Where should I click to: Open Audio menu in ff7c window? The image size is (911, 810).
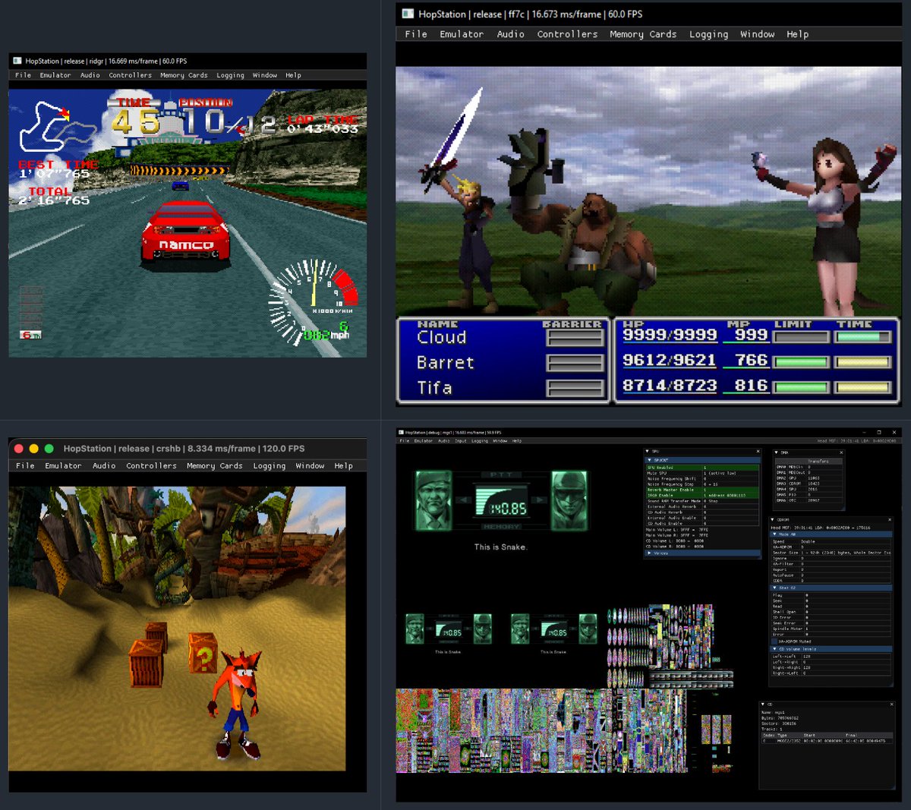click(511, 34)
